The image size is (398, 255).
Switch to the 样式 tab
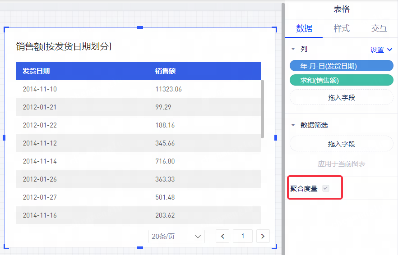(x=342, y=28)
